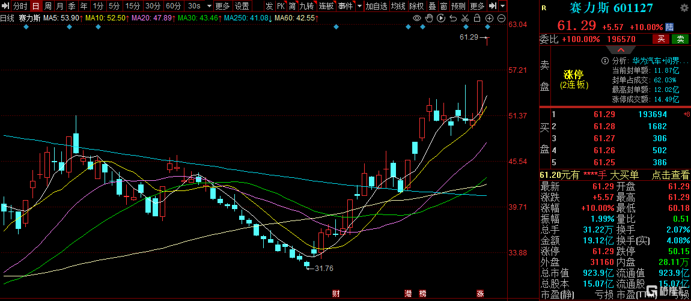This screenshot has height=301, width=691.
Task: Click the yellow R badge icon
Action: pos(544,7)
